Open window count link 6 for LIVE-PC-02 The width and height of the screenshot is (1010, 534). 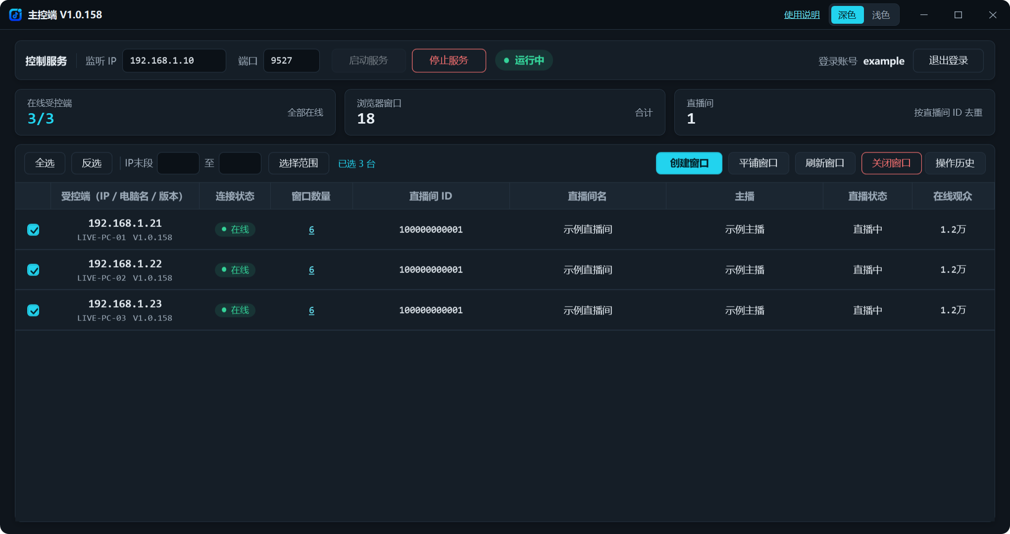(x=311, y=270)
